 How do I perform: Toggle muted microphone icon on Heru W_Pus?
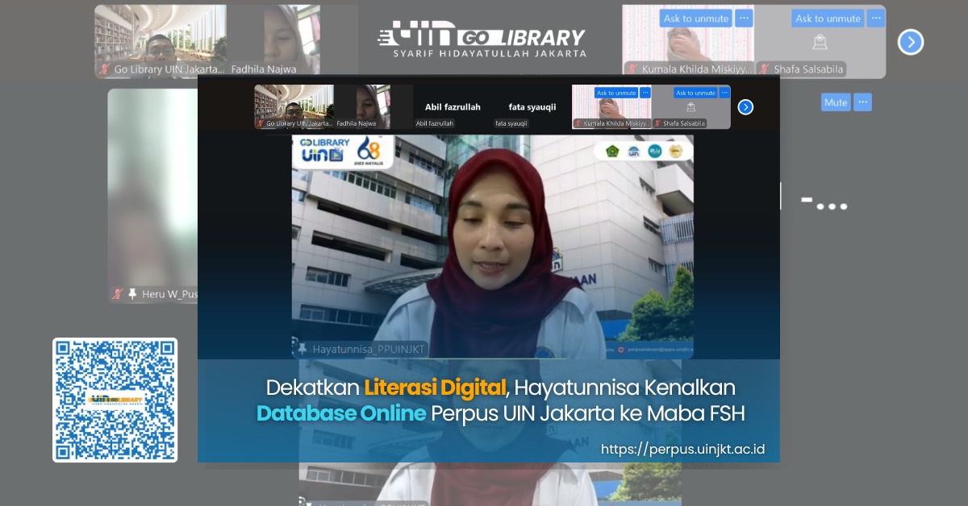click(x=117, y=294)
